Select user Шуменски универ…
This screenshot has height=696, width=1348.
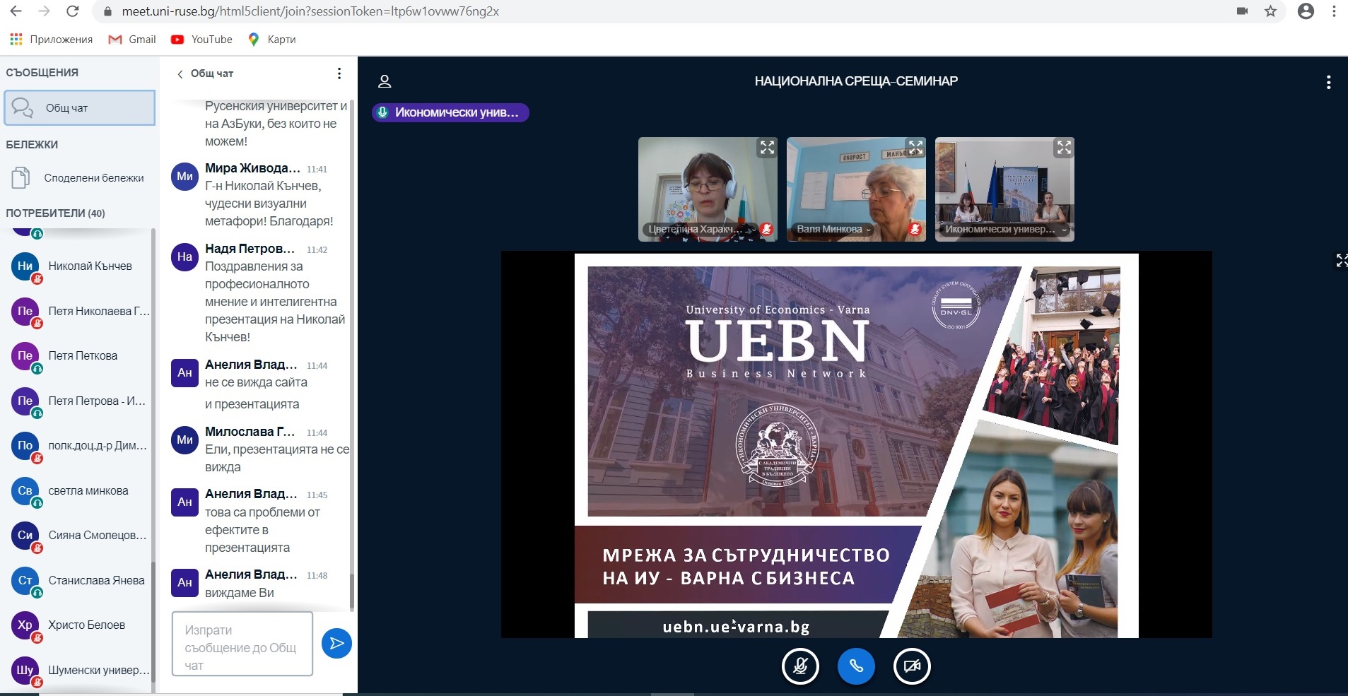(x=79, y=670)
